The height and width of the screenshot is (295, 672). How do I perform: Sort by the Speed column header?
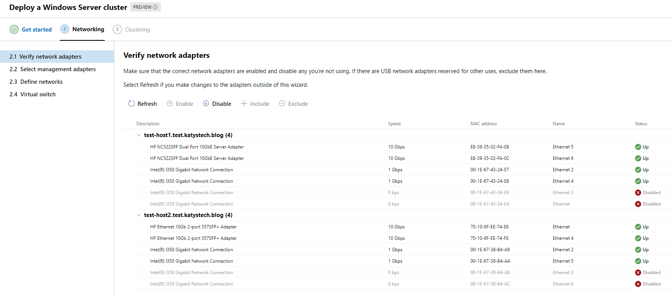click(394, 124)
